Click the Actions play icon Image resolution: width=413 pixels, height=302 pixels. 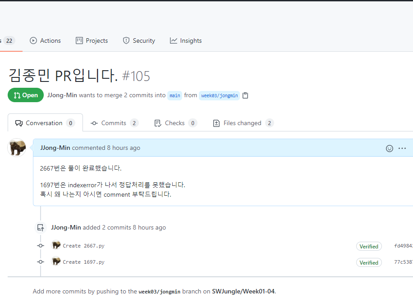tap(33, 41)
